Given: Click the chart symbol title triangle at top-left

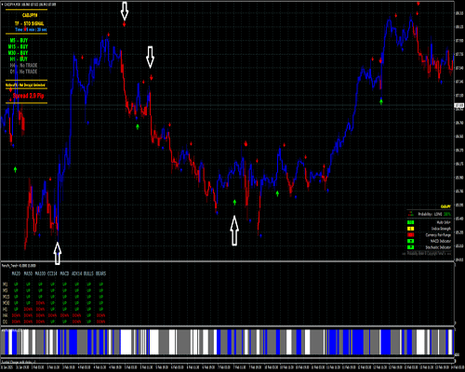Looking at the screenshot, I should click(x=2, y=5).
